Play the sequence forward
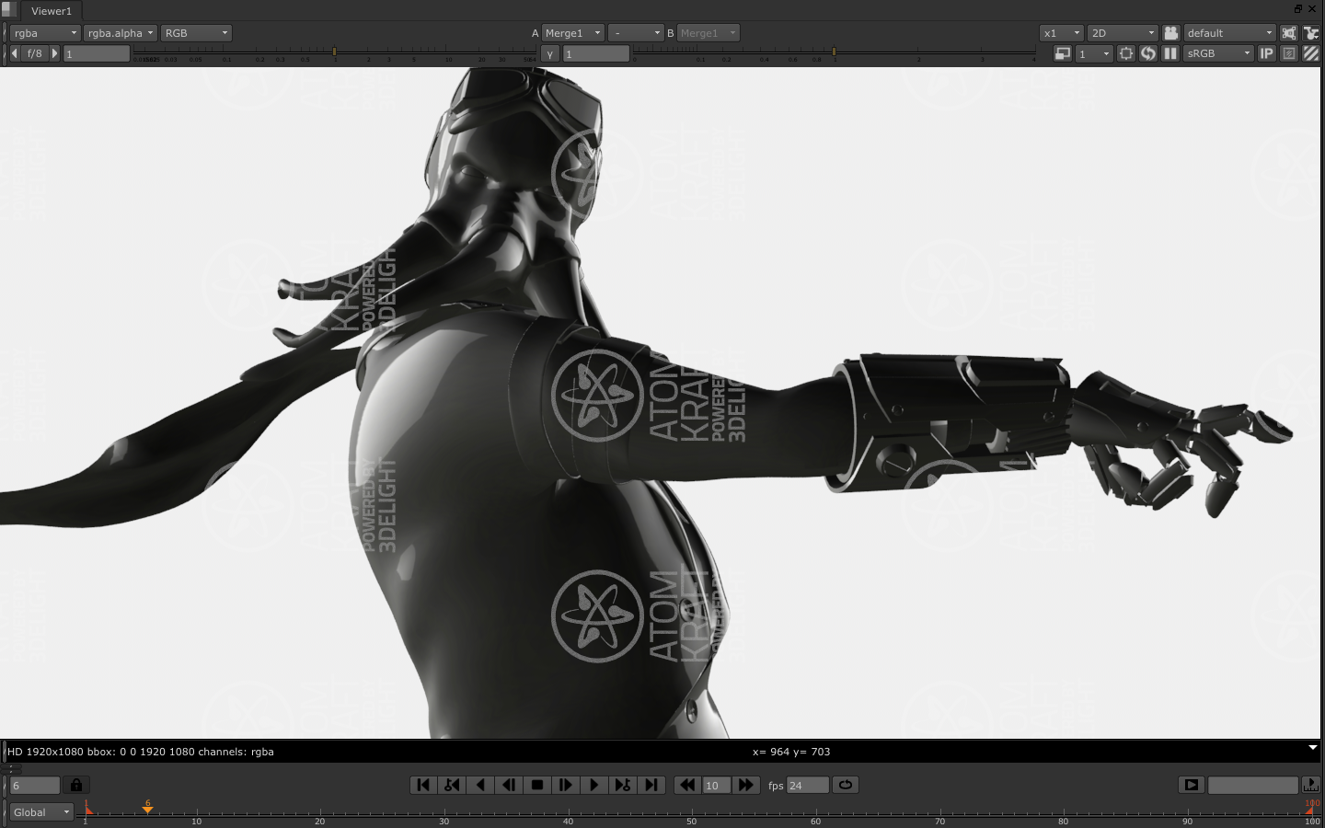Image resolution: width=1325 pixels, height=828 pixels. point(594,785)
